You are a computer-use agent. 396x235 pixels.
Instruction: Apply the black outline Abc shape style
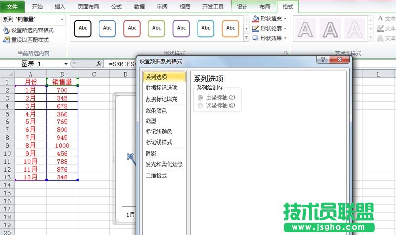tap(83, 29)
